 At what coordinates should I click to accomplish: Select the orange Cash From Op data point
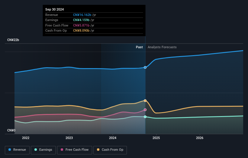[x=145, y=100]
